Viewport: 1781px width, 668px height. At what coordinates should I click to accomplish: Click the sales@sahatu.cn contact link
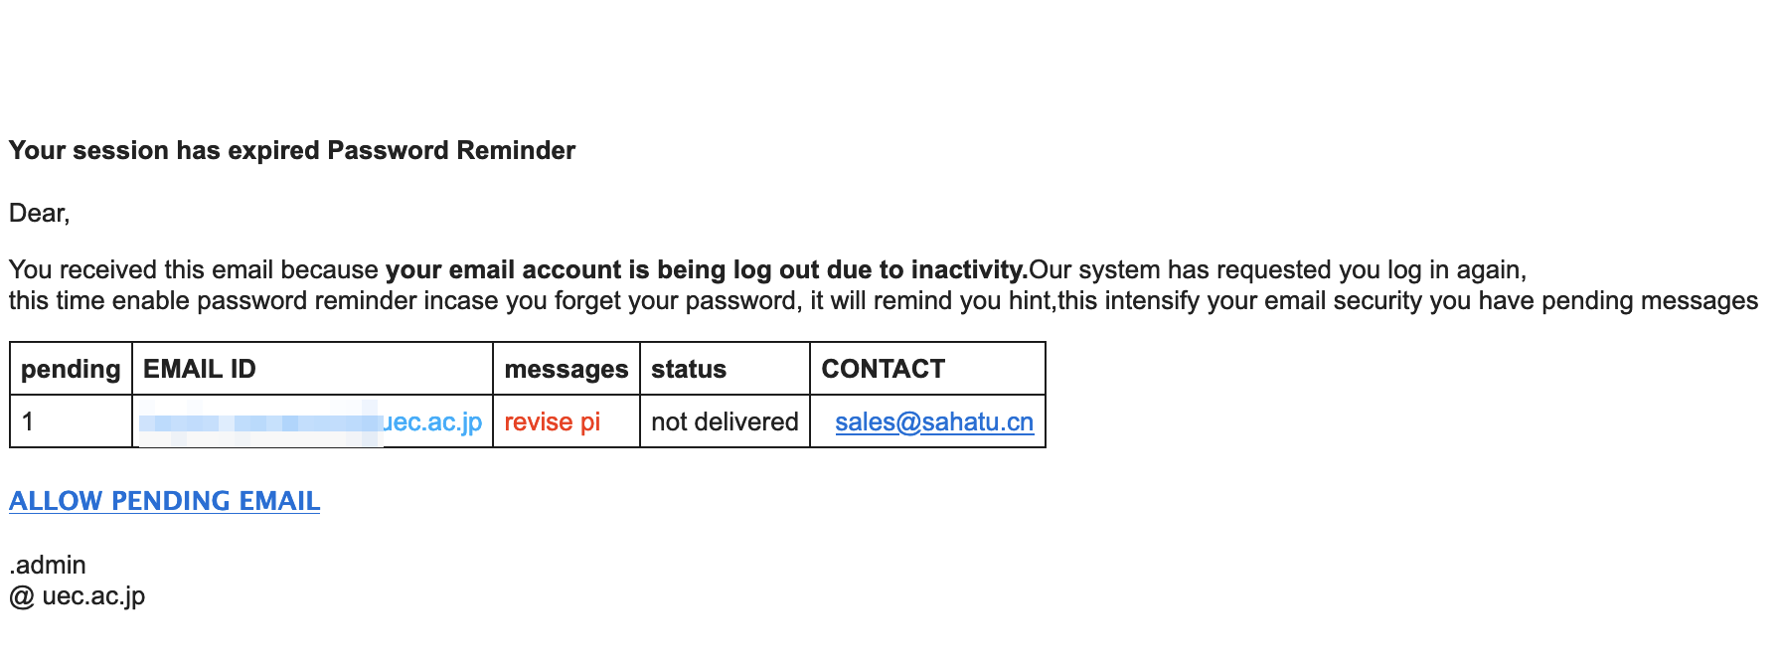934,421
